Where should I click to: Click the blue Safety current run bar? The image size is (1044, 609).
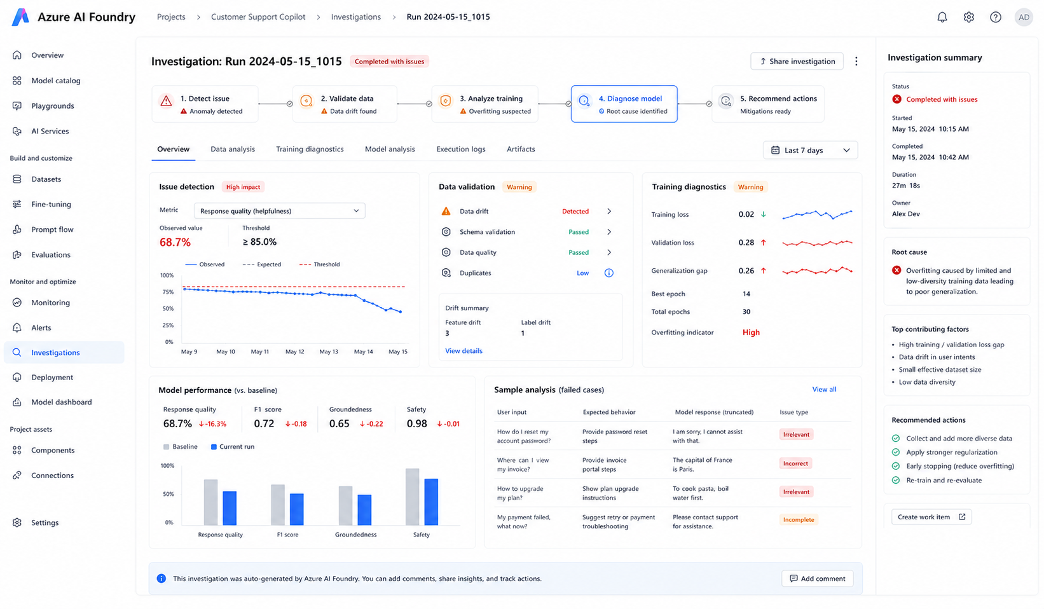(x=431, y=502)
